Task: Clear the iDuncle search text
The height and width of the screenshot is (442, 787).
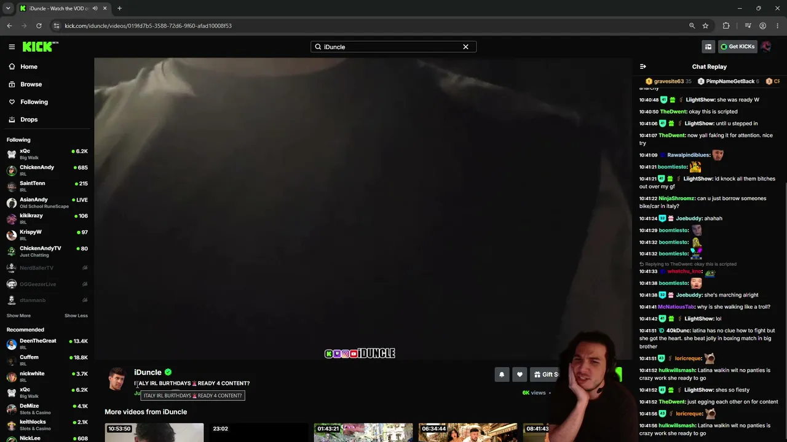Action: point(465,47)
